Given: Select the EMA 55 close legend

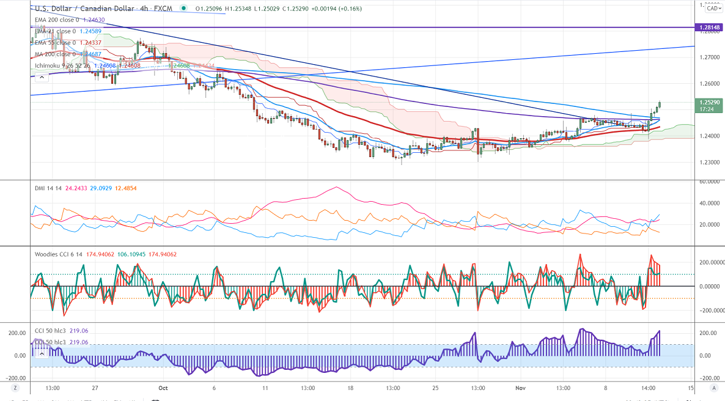Looking at the screenshot, I should [x=56, y=43].
